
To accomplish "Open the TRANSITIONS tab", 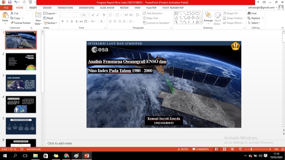I will tap(65, 8).
